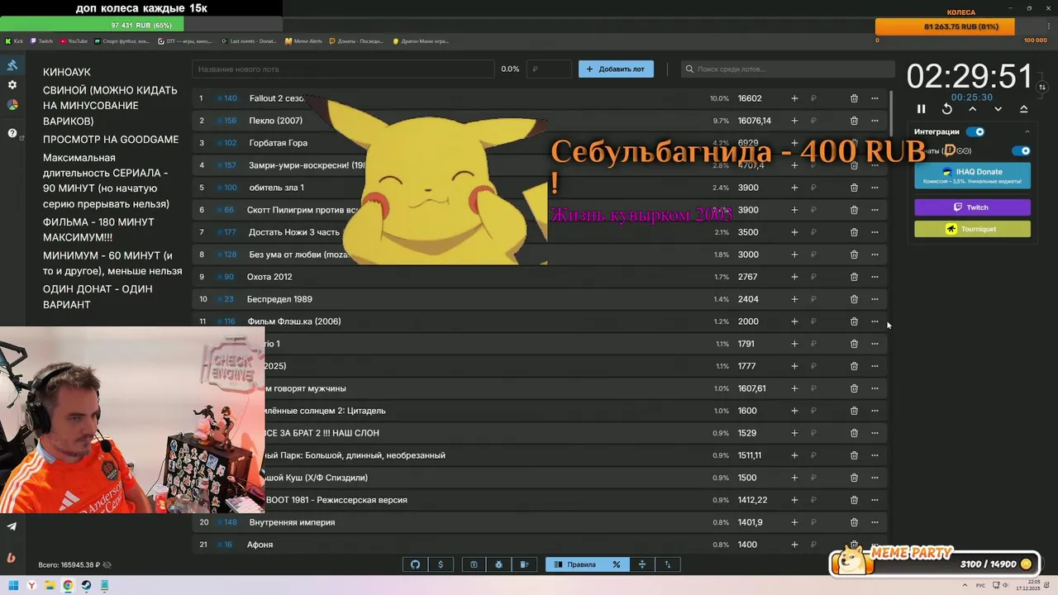Toggle the chats switch below Интеграции
Screen dimensions: 1058x595
tap(1022, 150)
